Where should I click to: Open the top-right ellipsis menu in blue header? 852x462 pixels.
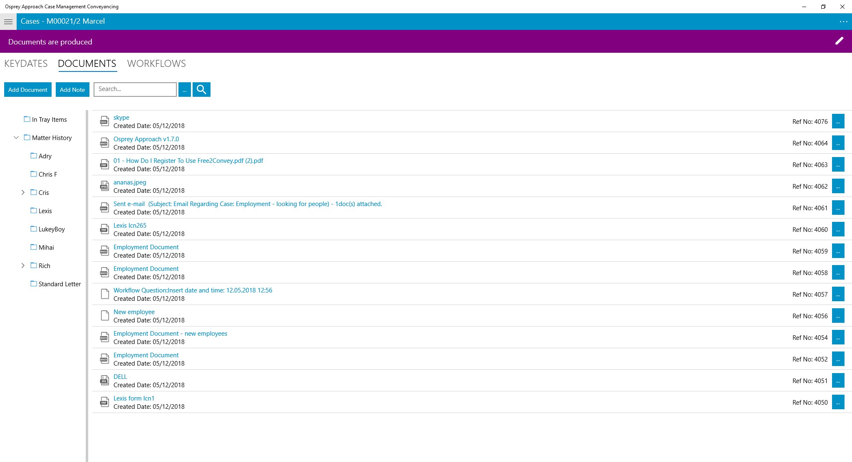843,22
